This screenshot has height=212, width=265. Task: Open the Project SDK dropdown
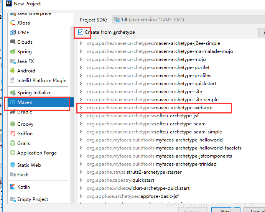coord(188,19)
